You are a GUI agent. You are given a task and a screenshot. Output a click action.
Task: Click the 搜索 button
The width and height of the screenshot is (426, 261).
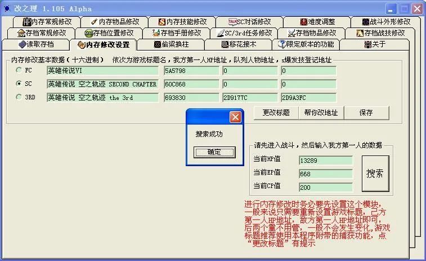coord(375,173)
